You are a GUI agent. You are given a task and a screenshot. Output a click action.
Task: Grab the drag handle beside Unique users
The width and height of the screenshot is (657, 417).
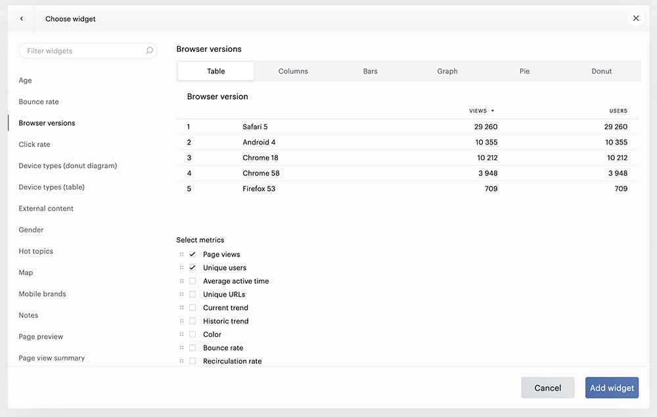[181, 267]
